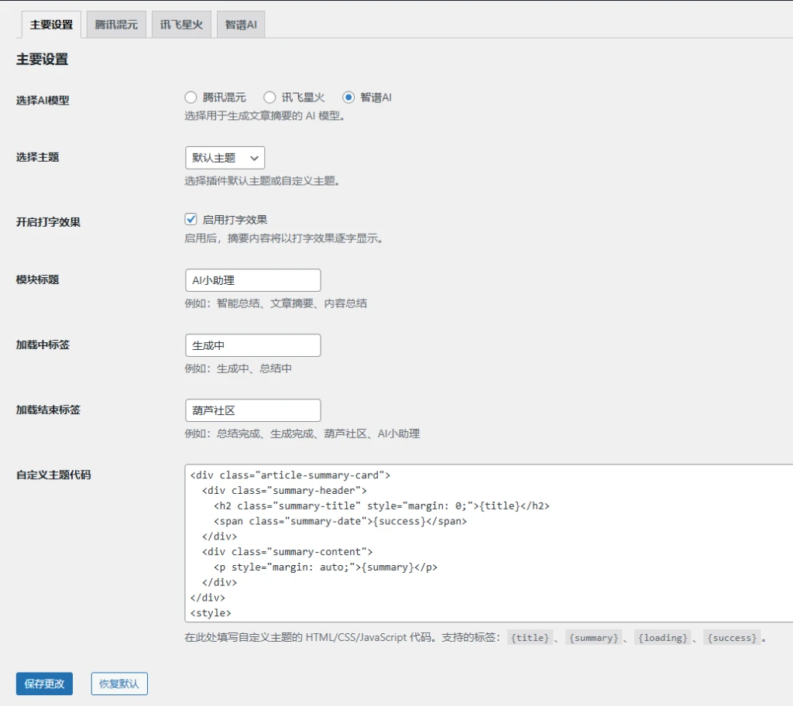Click the example text 生成中、总结中
793x706 pixels.
(x=254, y=368)
